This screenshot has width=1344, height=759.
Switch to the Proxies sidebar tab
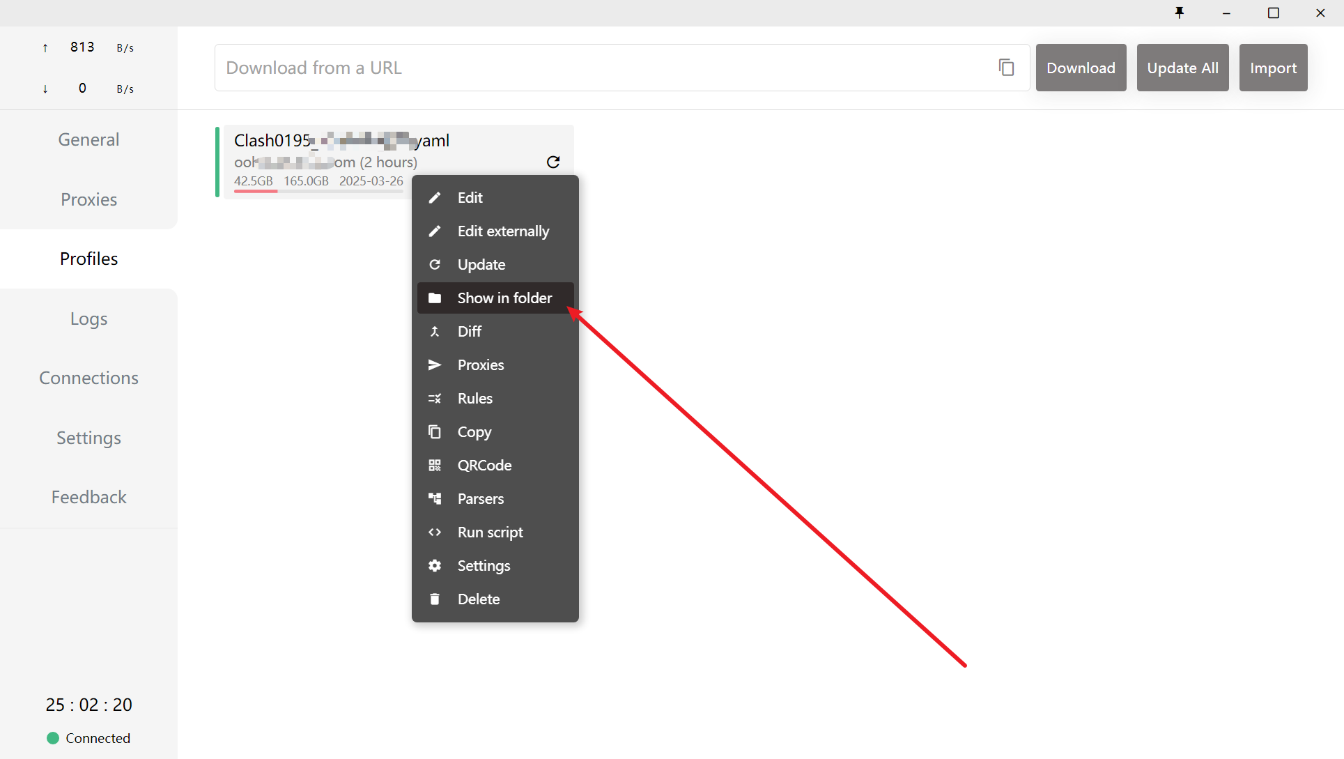[x=88, y=199]
